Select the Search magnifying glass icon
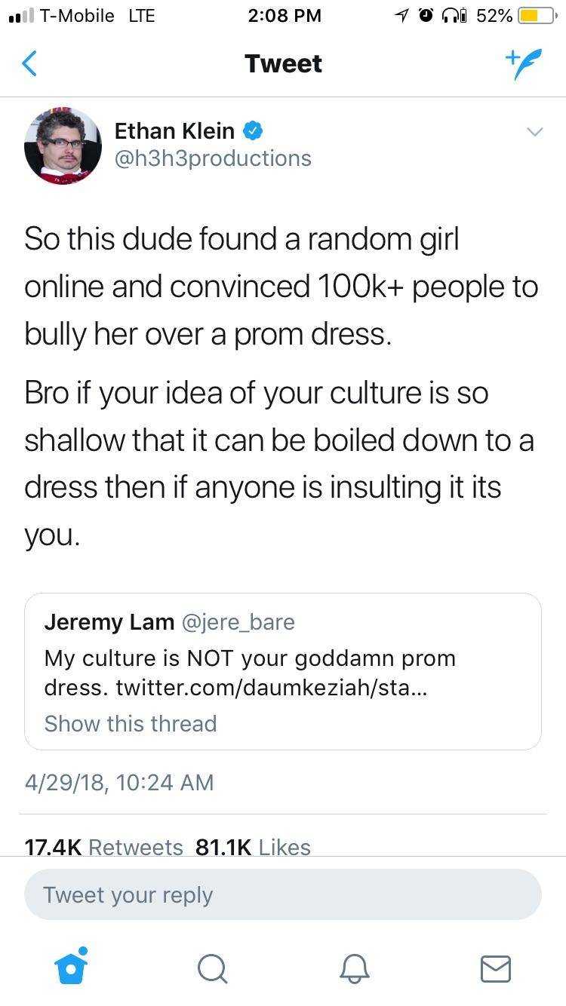This screenshot has width=566, height=1006. [212, 970]
